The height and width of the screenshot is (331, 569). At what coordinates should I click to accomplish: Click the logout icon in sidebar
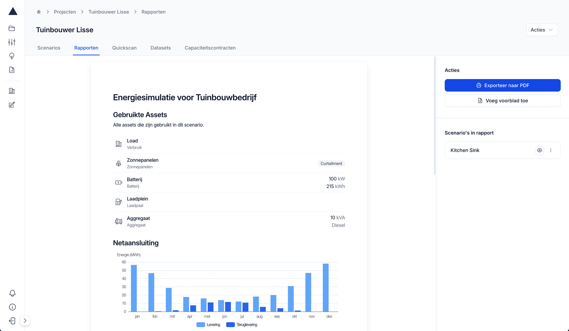[12, 321]
